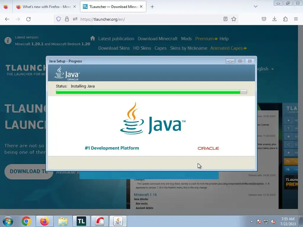Open Help menu link
The width and height of the screenshot is (303, 227).
click(224, 39)
